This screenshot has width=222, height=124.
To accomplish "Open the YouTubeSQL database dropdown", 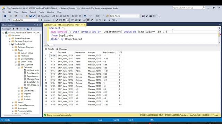I will point(37,20).
